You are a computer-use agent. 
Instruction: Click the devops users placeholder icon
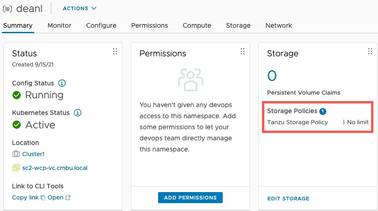190,80
